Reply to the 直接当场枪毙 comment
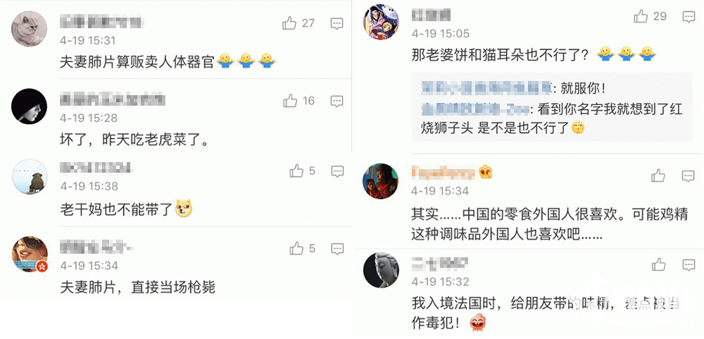This screenshot has height=339, width=704. pyautogui.click(x=337, y=248)
